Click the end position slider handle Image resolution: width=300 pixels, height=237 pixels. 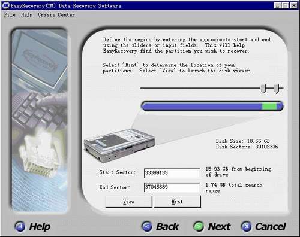(x=276, y=89)
